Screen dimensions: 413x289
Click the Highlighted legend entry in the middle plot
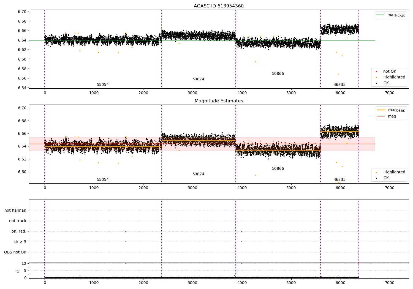coord(390,172)
